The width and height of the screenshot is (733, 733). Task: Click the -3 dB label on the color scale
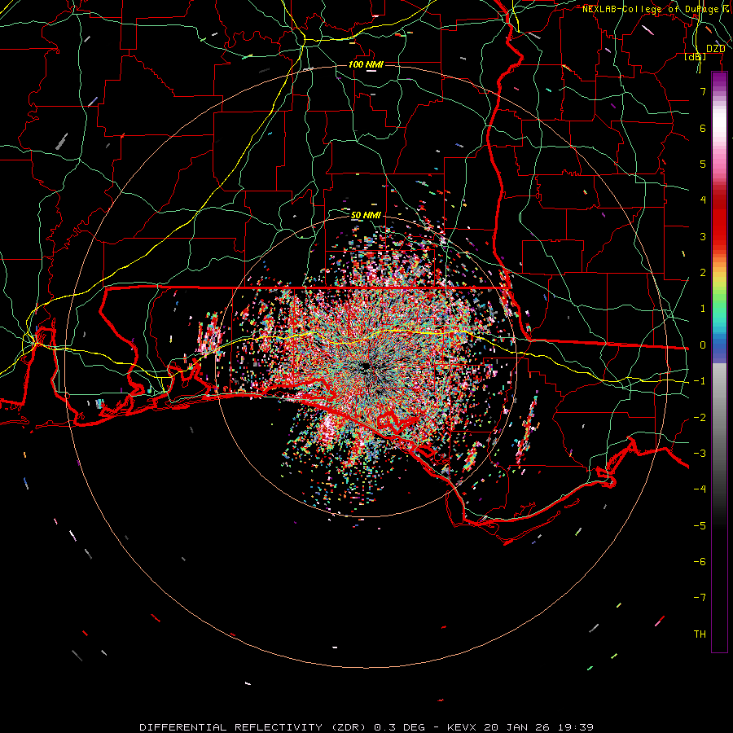pyautogui.click(x=700, y=454)
